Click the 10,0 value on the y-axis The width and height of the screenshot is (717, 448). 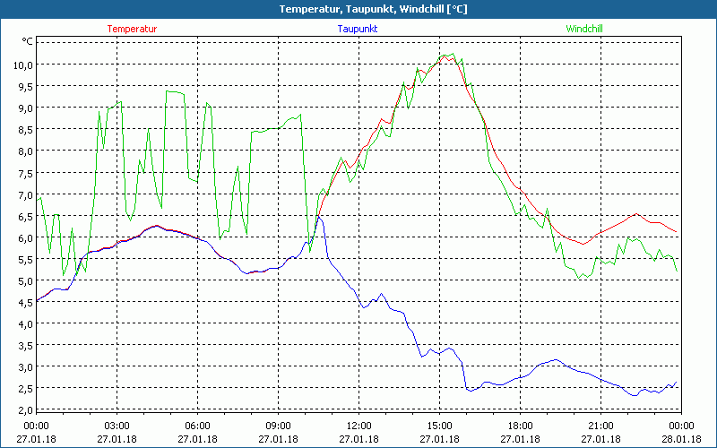pos(22,65)
